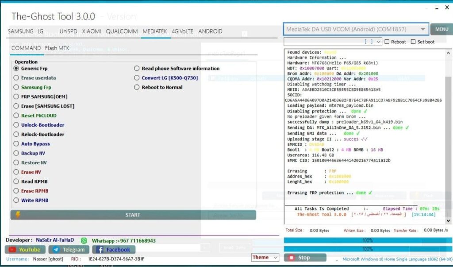
Task: Tick the Set boot checkbox
Action: pos(413,42)
